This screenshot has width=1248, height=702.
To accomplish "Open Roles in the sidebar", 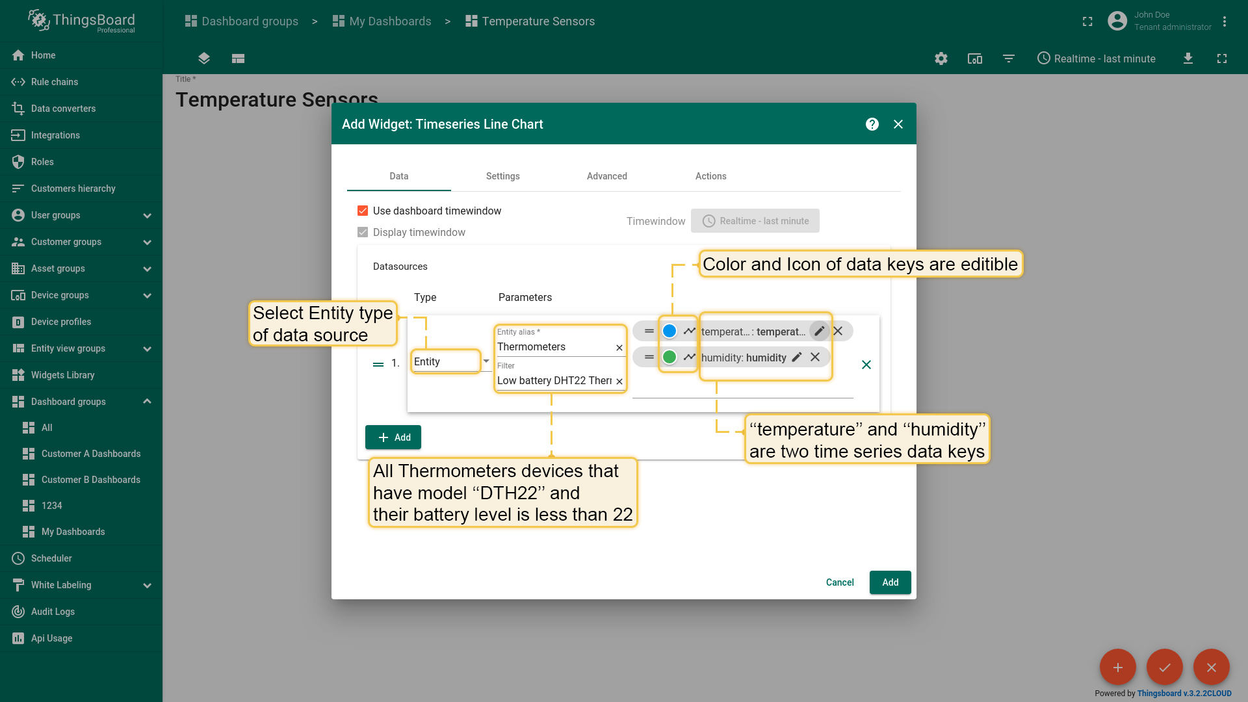I will tap(81, 162).
